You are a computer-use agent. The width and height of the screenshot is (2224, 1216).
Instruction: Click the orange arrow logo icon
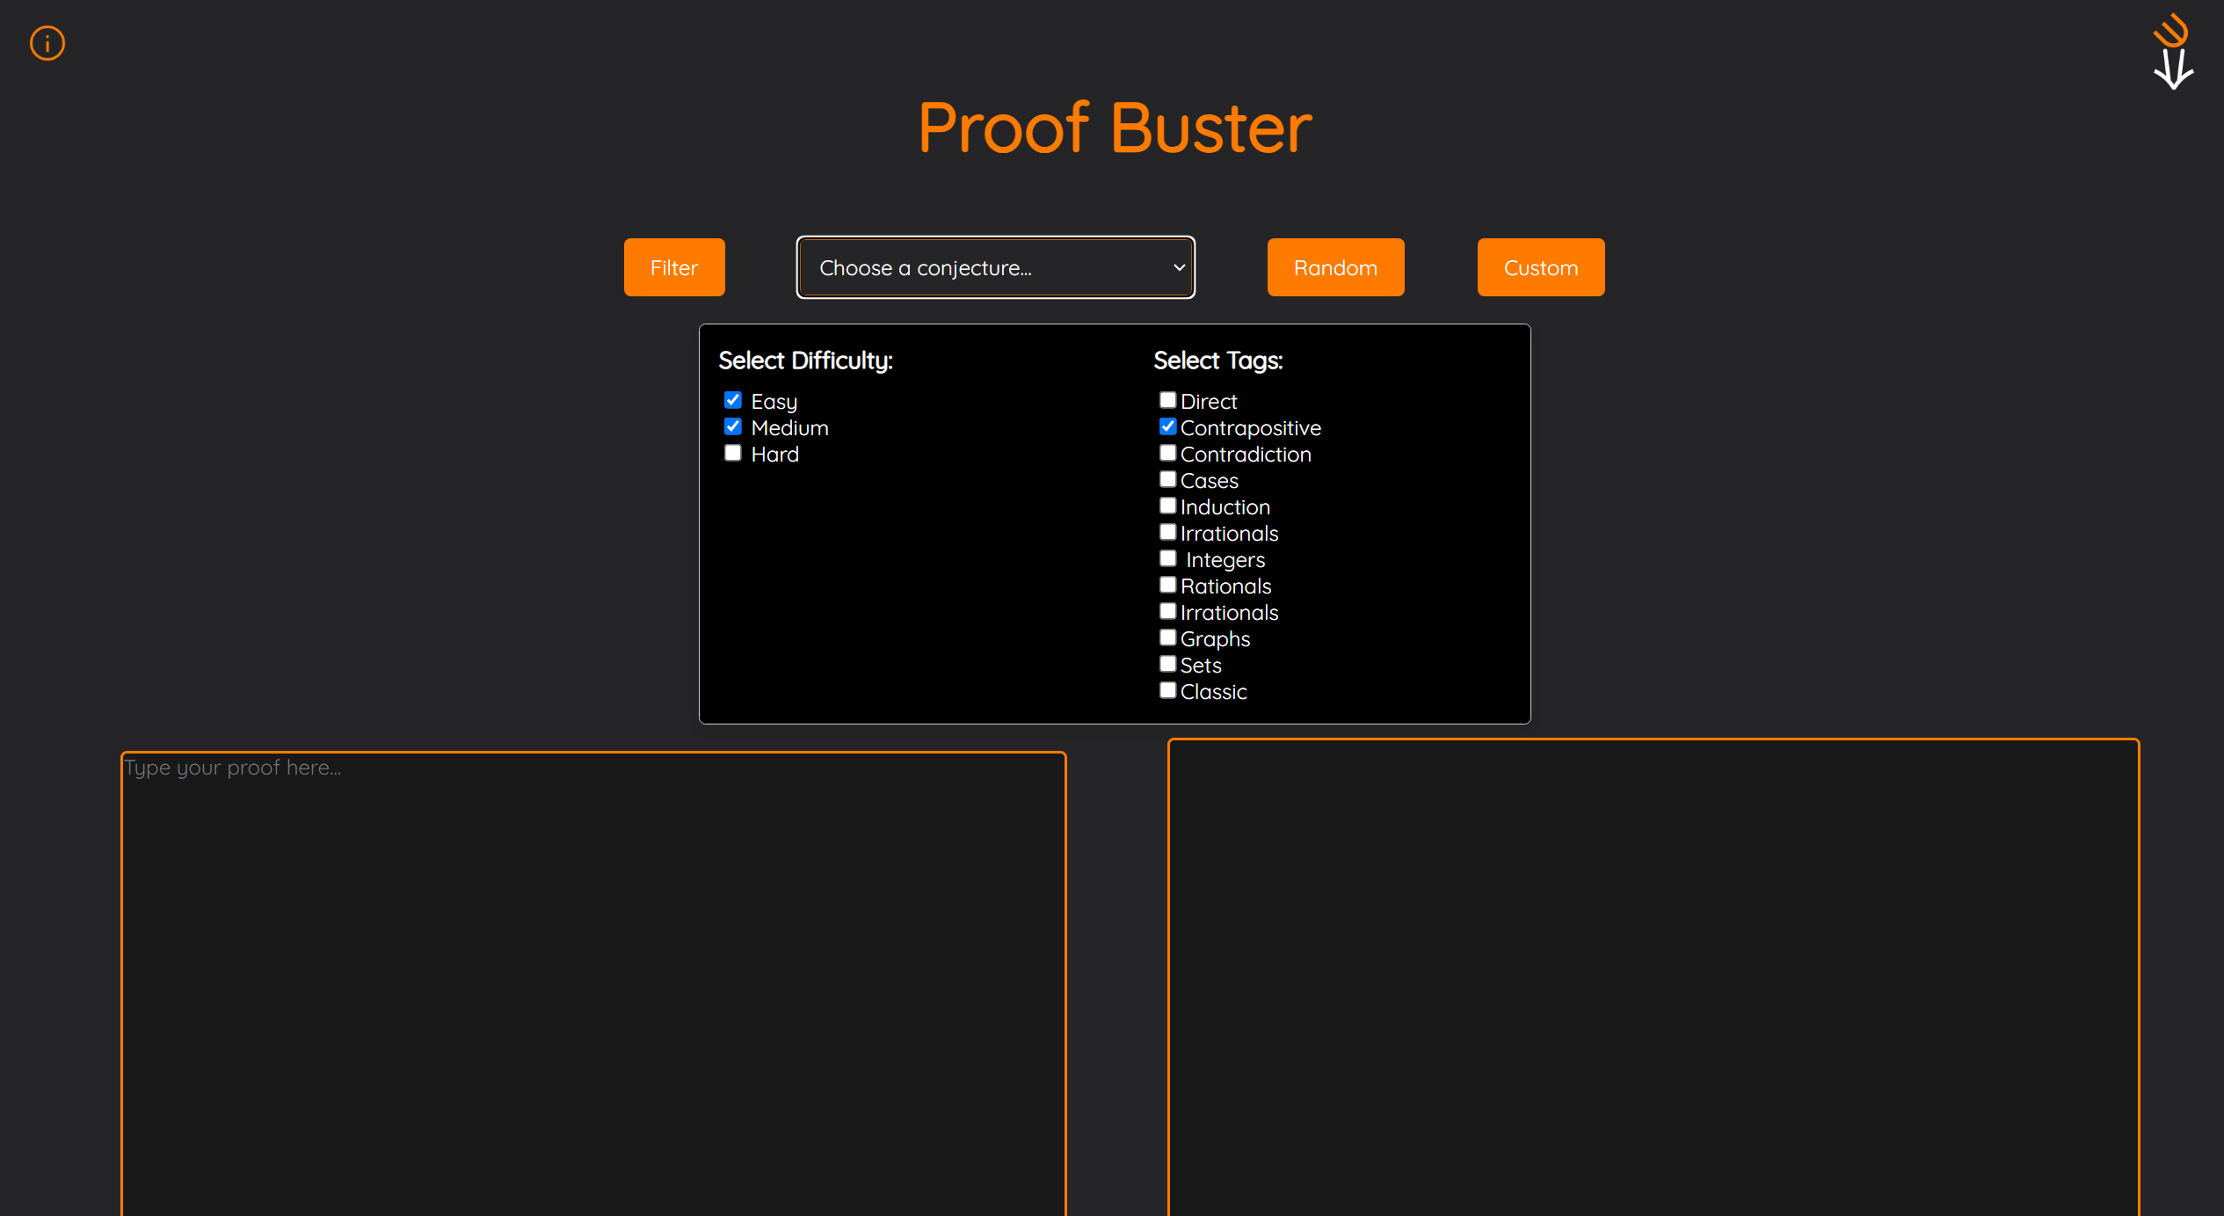[2172, 52]
